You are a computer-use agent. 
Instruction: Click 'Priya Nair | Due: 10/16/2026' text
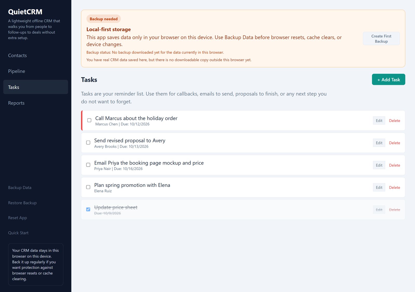[118, 169]
